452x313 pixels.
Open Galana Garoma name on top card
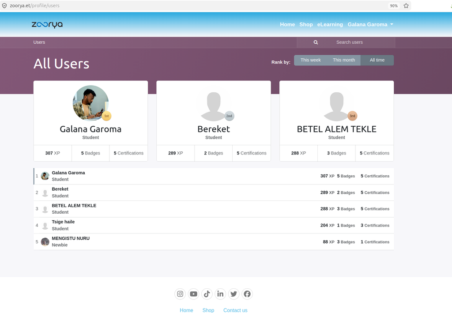tap(90, 129)
